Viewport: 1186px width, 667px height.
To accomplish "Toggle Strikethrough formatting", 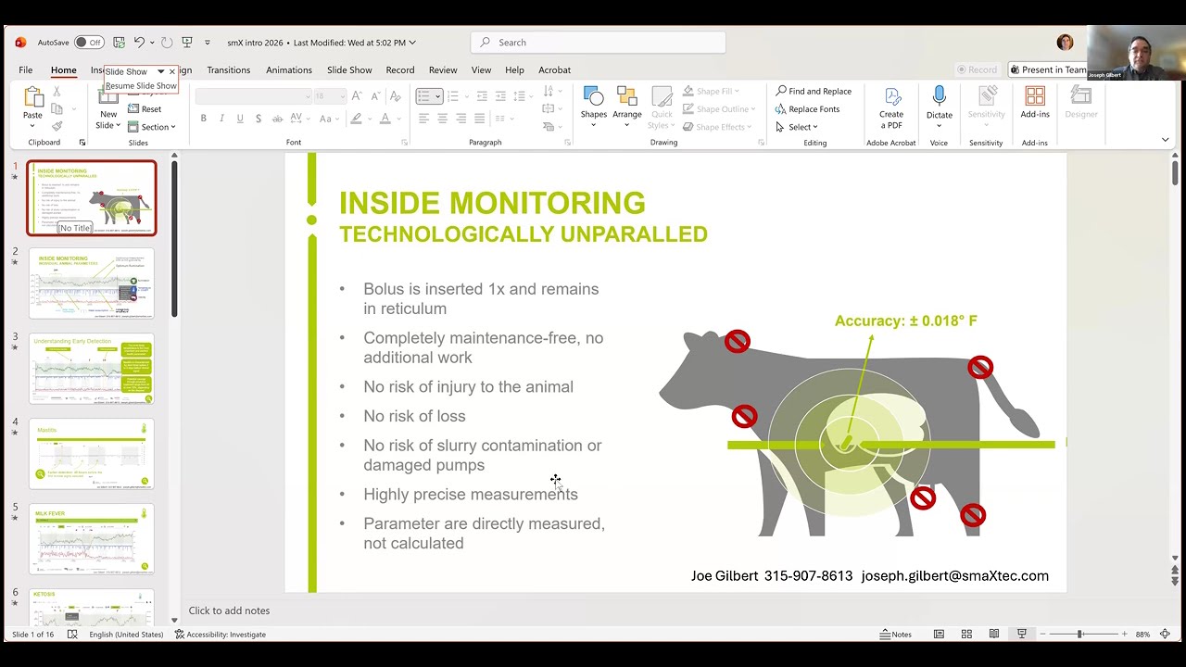I will [277, 119].
